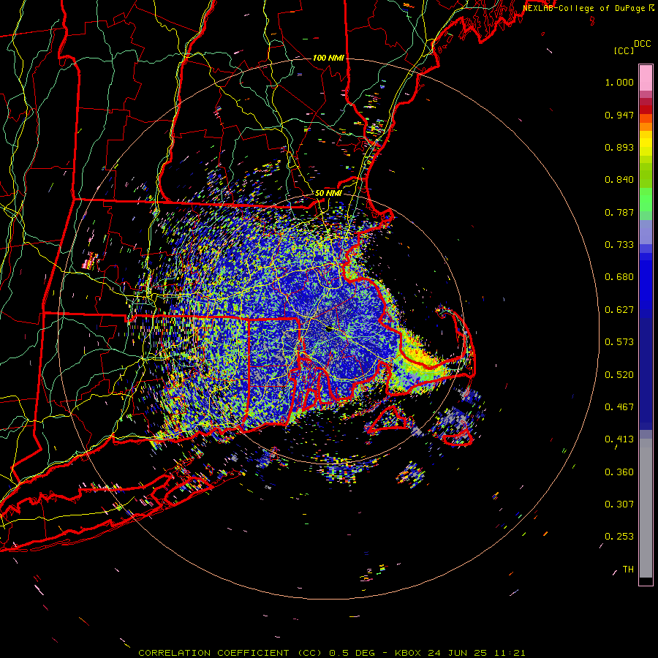Click the 0.360 scale value

[619, 472]
